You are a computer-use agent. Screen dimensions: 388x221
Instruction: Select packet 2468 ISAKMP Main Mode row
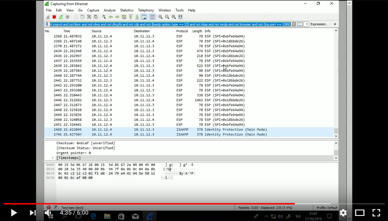click(x=189, y=130)
